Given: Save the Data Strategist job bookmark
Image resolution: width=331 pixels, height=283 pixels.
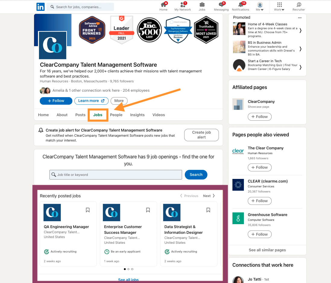Looking at the screenshot, I should click(208, 210).
